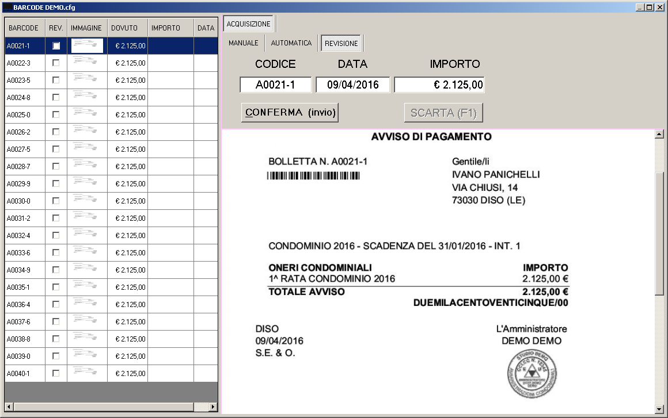Switch to the MANUALE tab
668x418 pixels.
(x=243, y=43)
